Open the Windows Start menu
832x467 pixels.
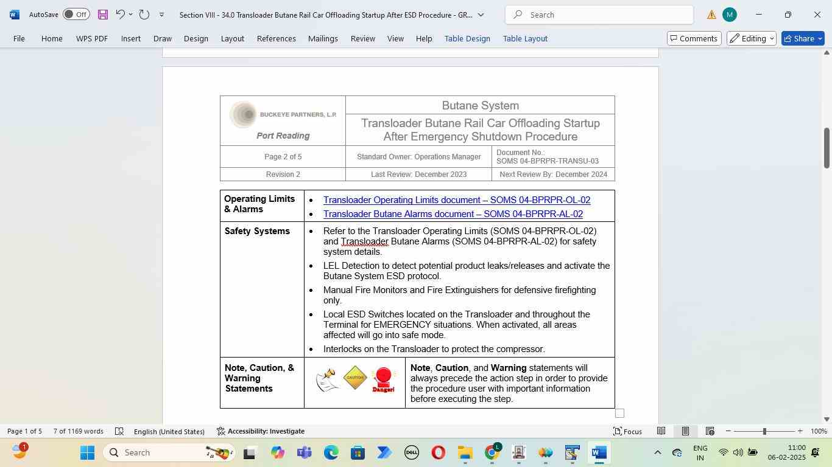[x=87, y=452]
